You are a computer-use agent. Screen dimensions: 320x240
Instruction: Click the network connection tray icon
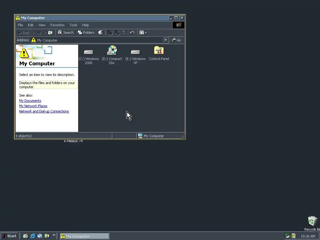coord(288,236)
